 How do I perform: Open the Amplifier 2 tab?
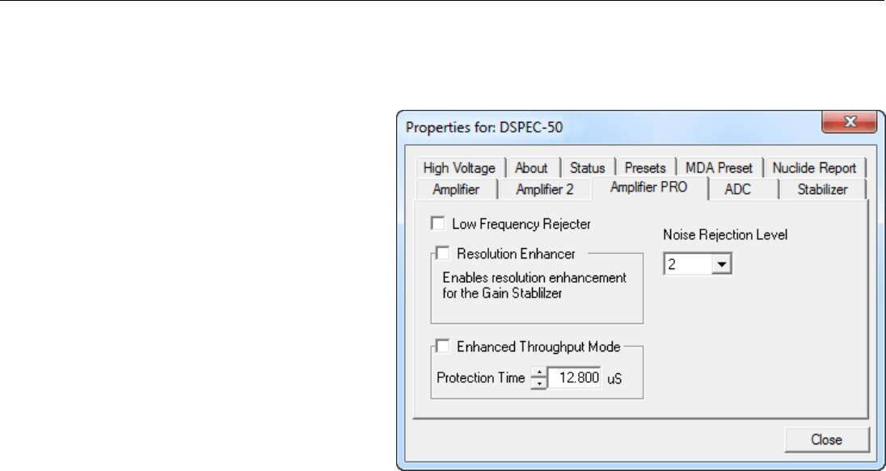(x=544, y=190)
